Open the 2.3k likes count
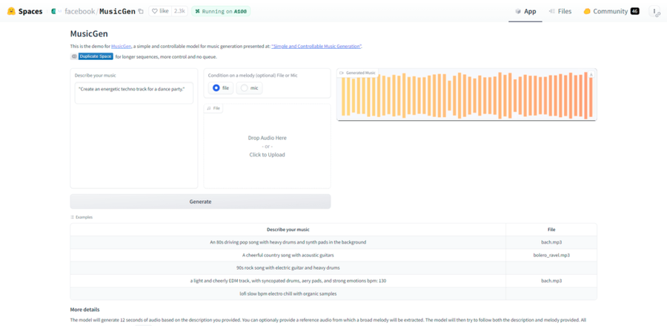667x326 pixels. click(179, 11)
